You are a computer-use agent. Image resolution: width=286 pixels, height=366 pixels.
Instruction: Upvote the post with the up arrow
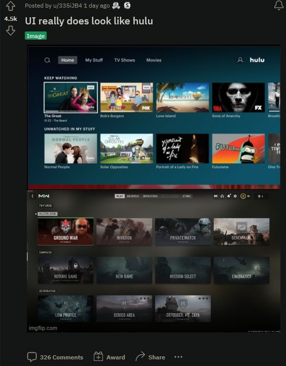point(11,6)
